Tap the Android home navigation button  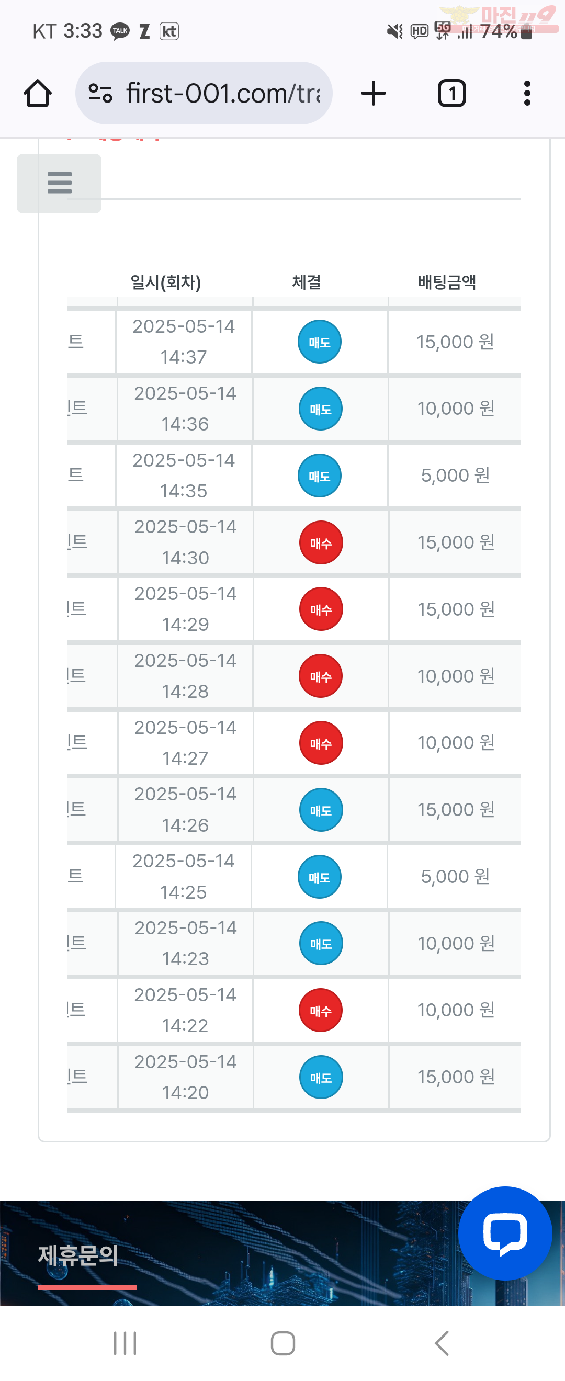282,1343
